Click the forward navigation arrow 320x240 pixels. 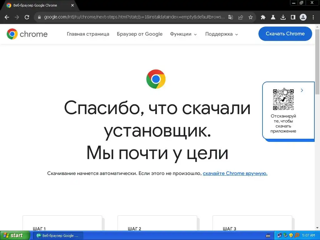tap(17, 17)
